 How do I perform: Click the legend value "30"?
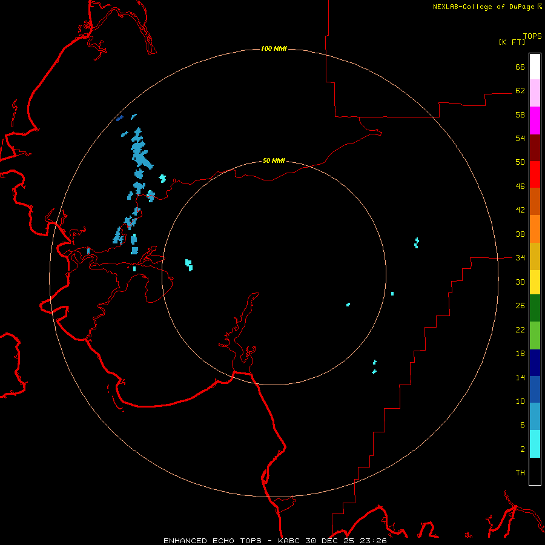(x=520, y=282)
